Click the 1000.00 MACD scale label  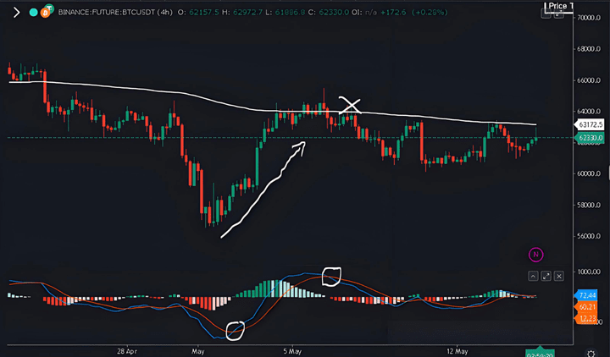(589, 272)
